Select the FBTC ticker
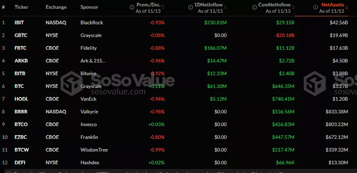357x173 pixels. [x=20, y=48]
